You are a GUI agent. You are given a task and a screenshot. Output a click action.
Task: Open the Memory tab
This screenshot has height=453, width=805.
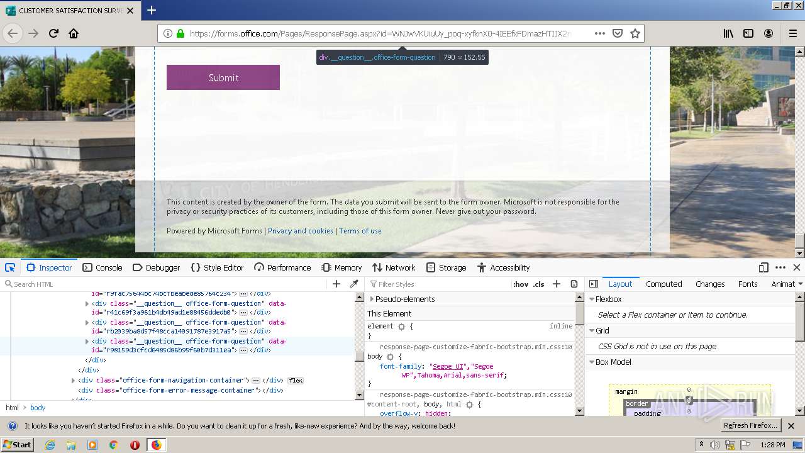(341, 267)
